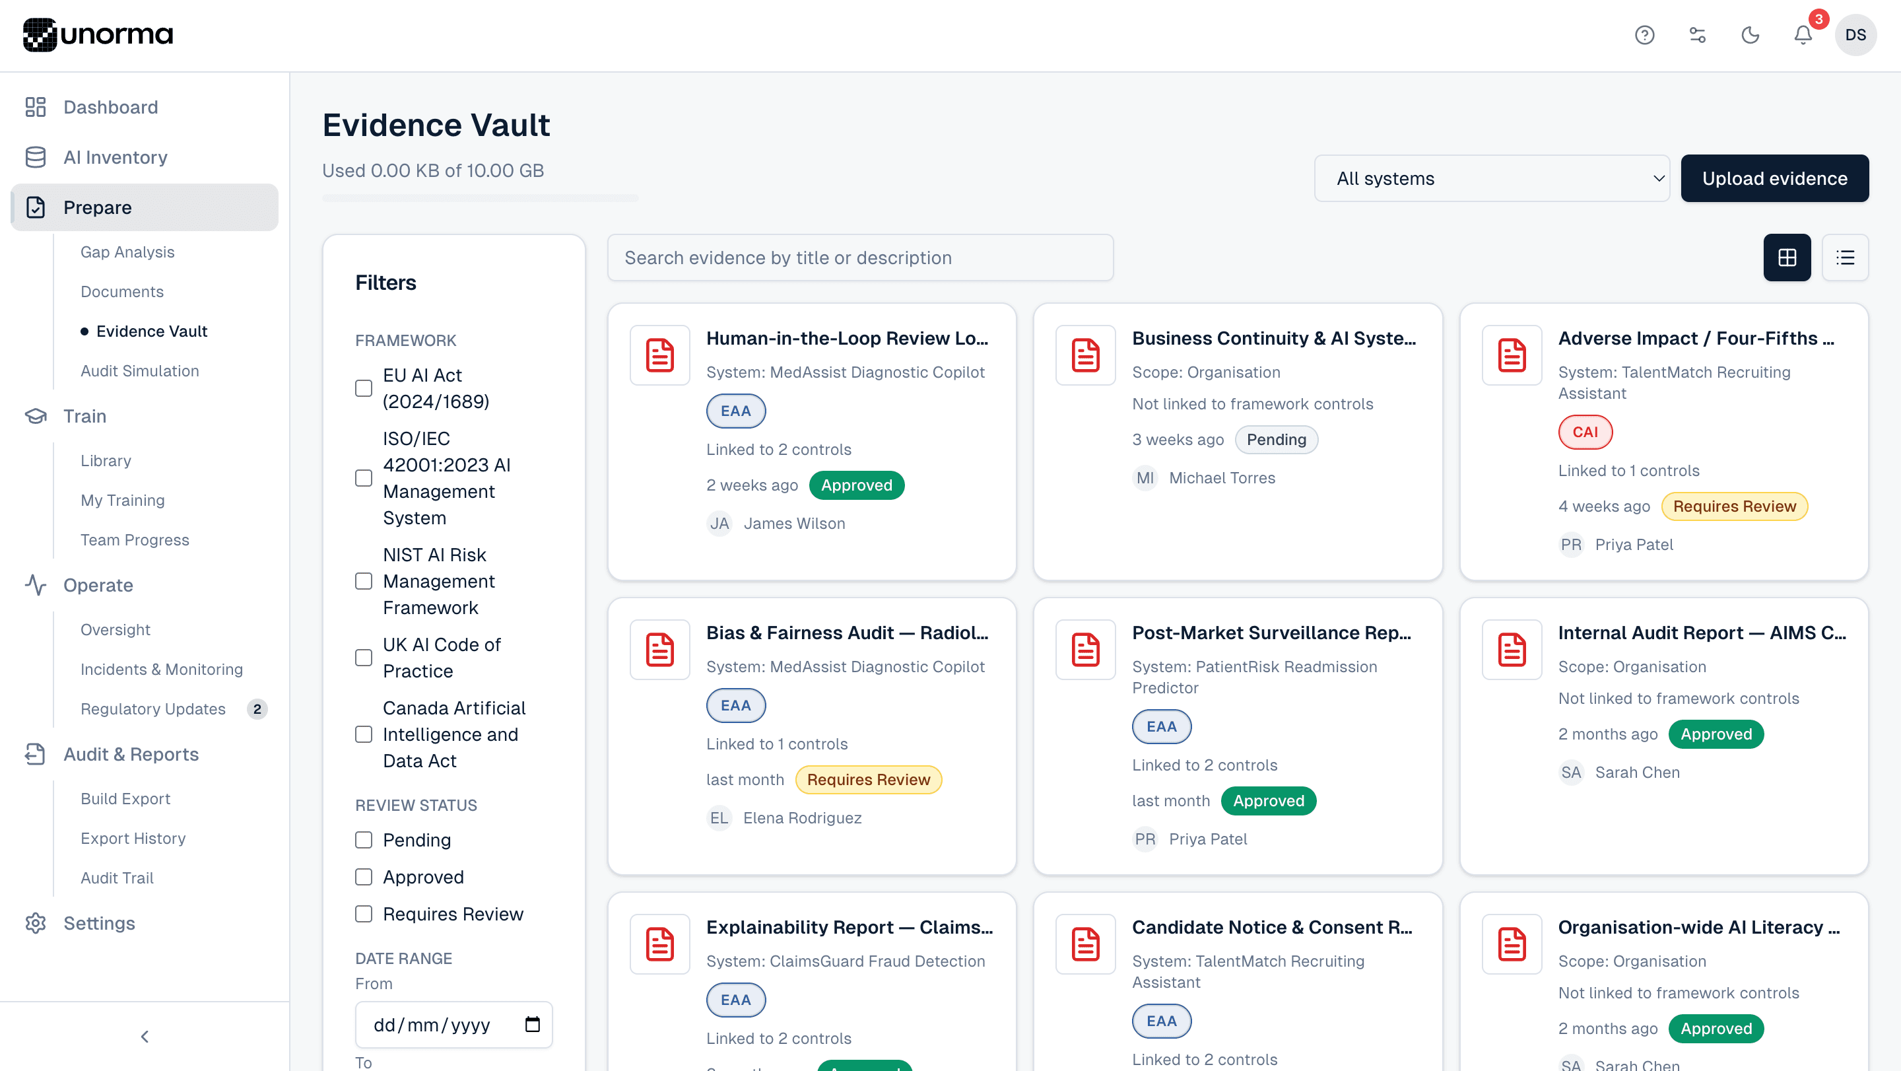Click Bias & Fairness Audit document icon
This screenshot has height=1071, width=1901.
click(x=660, y=650)
